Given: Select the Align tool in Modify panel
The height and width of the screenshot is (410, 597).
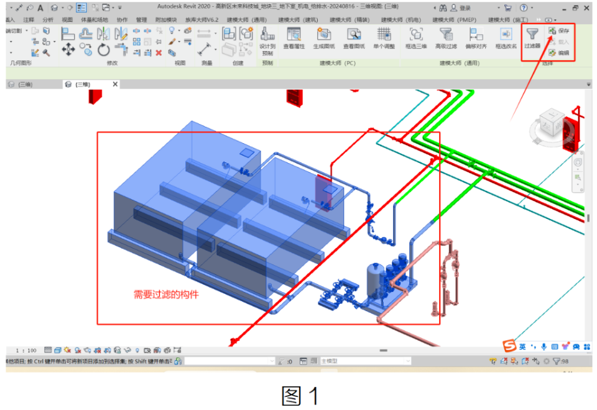Looking at the screenshot, I should click(x=68, y=34).
